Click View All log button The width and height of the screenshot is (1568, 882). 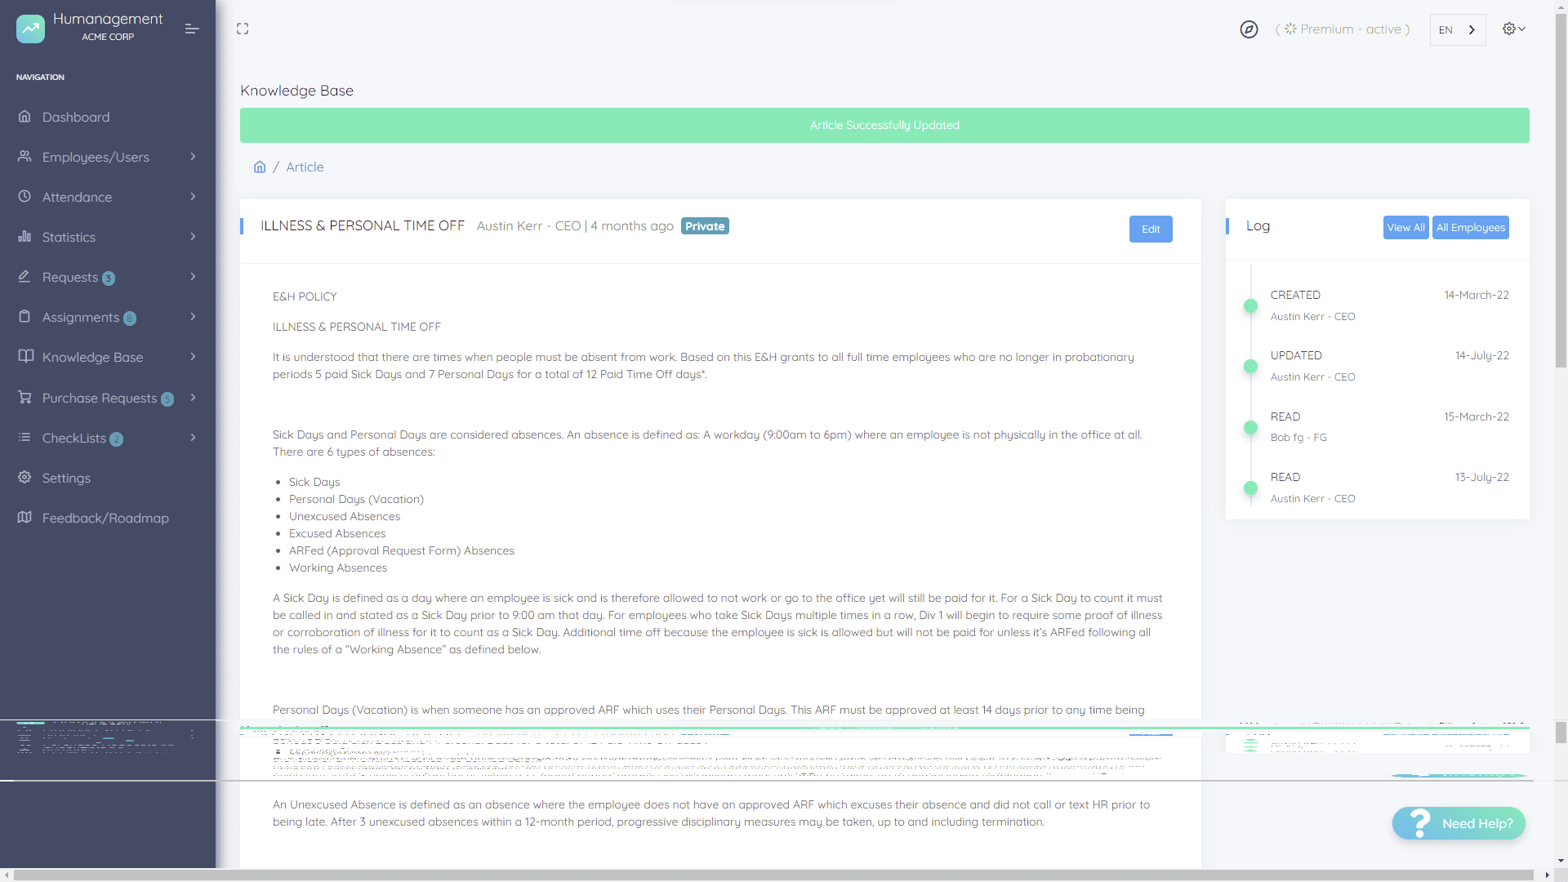(x=1405, y=227)
